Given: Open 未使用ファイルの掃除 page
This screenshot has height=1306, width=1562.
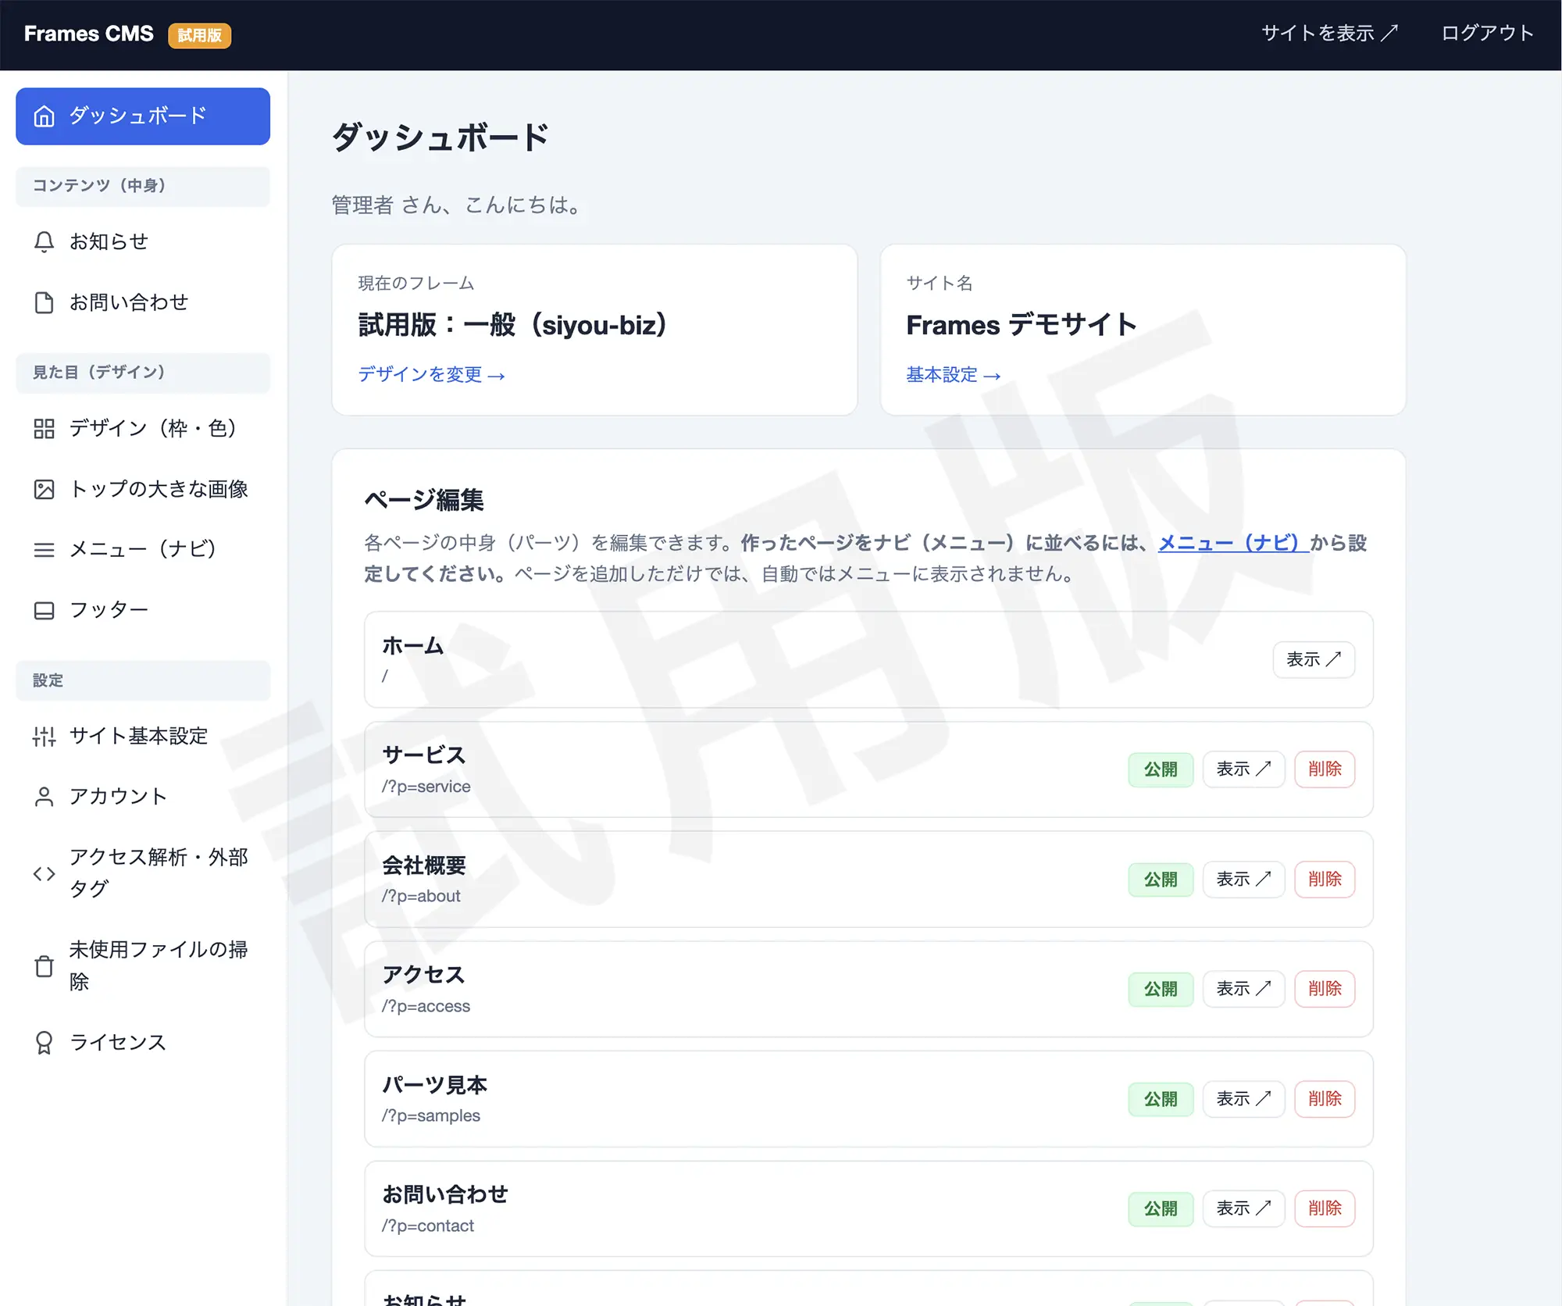Looking at the screenshot, I should [143, 966].
